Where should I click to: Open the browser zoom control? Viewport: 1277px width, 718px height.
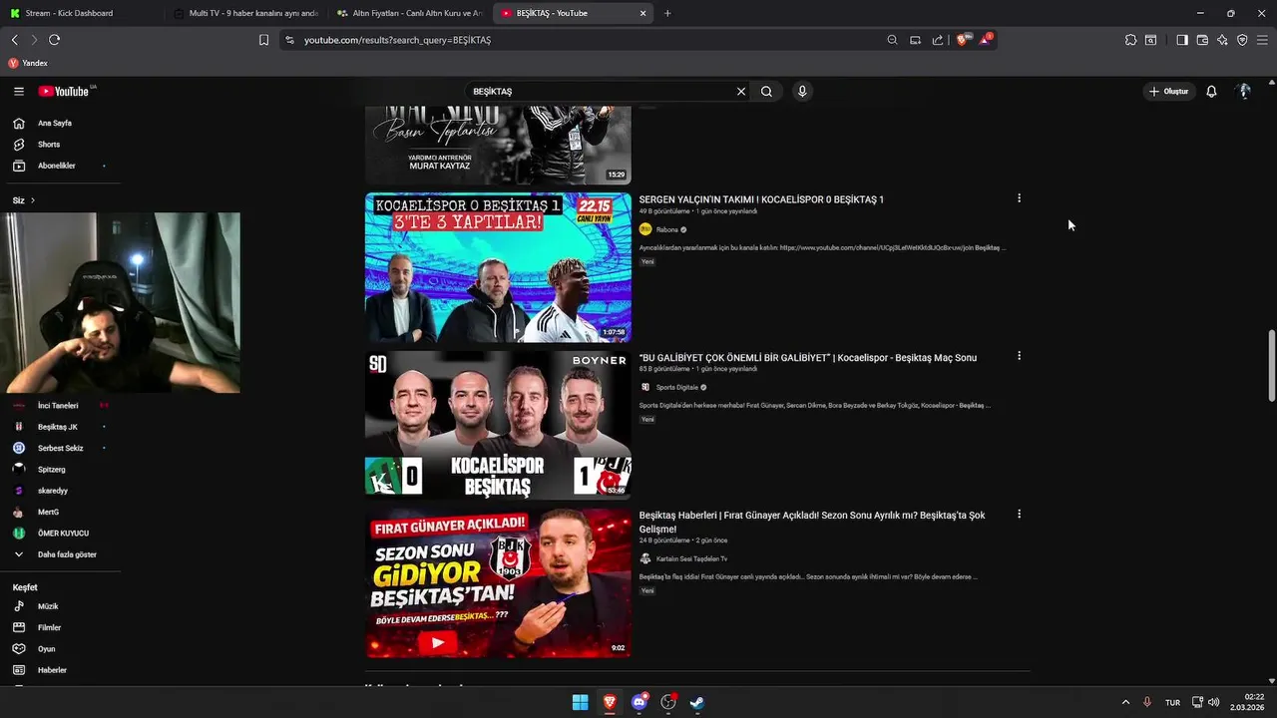click(892, 40)
